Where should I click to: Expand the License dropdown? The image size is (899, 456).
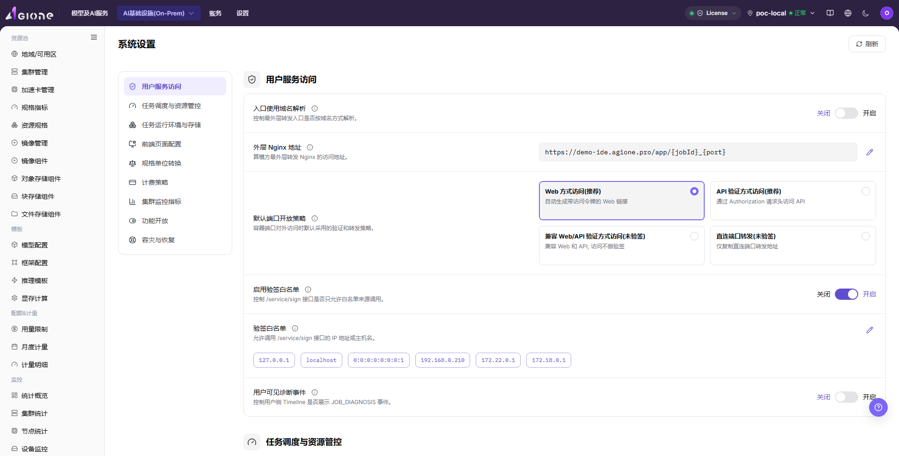[x=713, y=13]
